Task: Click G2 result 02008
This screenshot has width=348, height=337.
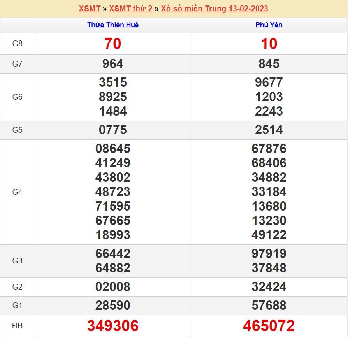Action: pos(113,287)
